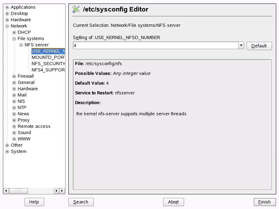Image resolution: width=279 pixels, height=209 pixels.
Task: Expand the Remote access node
Action: (x=14, y=126)
